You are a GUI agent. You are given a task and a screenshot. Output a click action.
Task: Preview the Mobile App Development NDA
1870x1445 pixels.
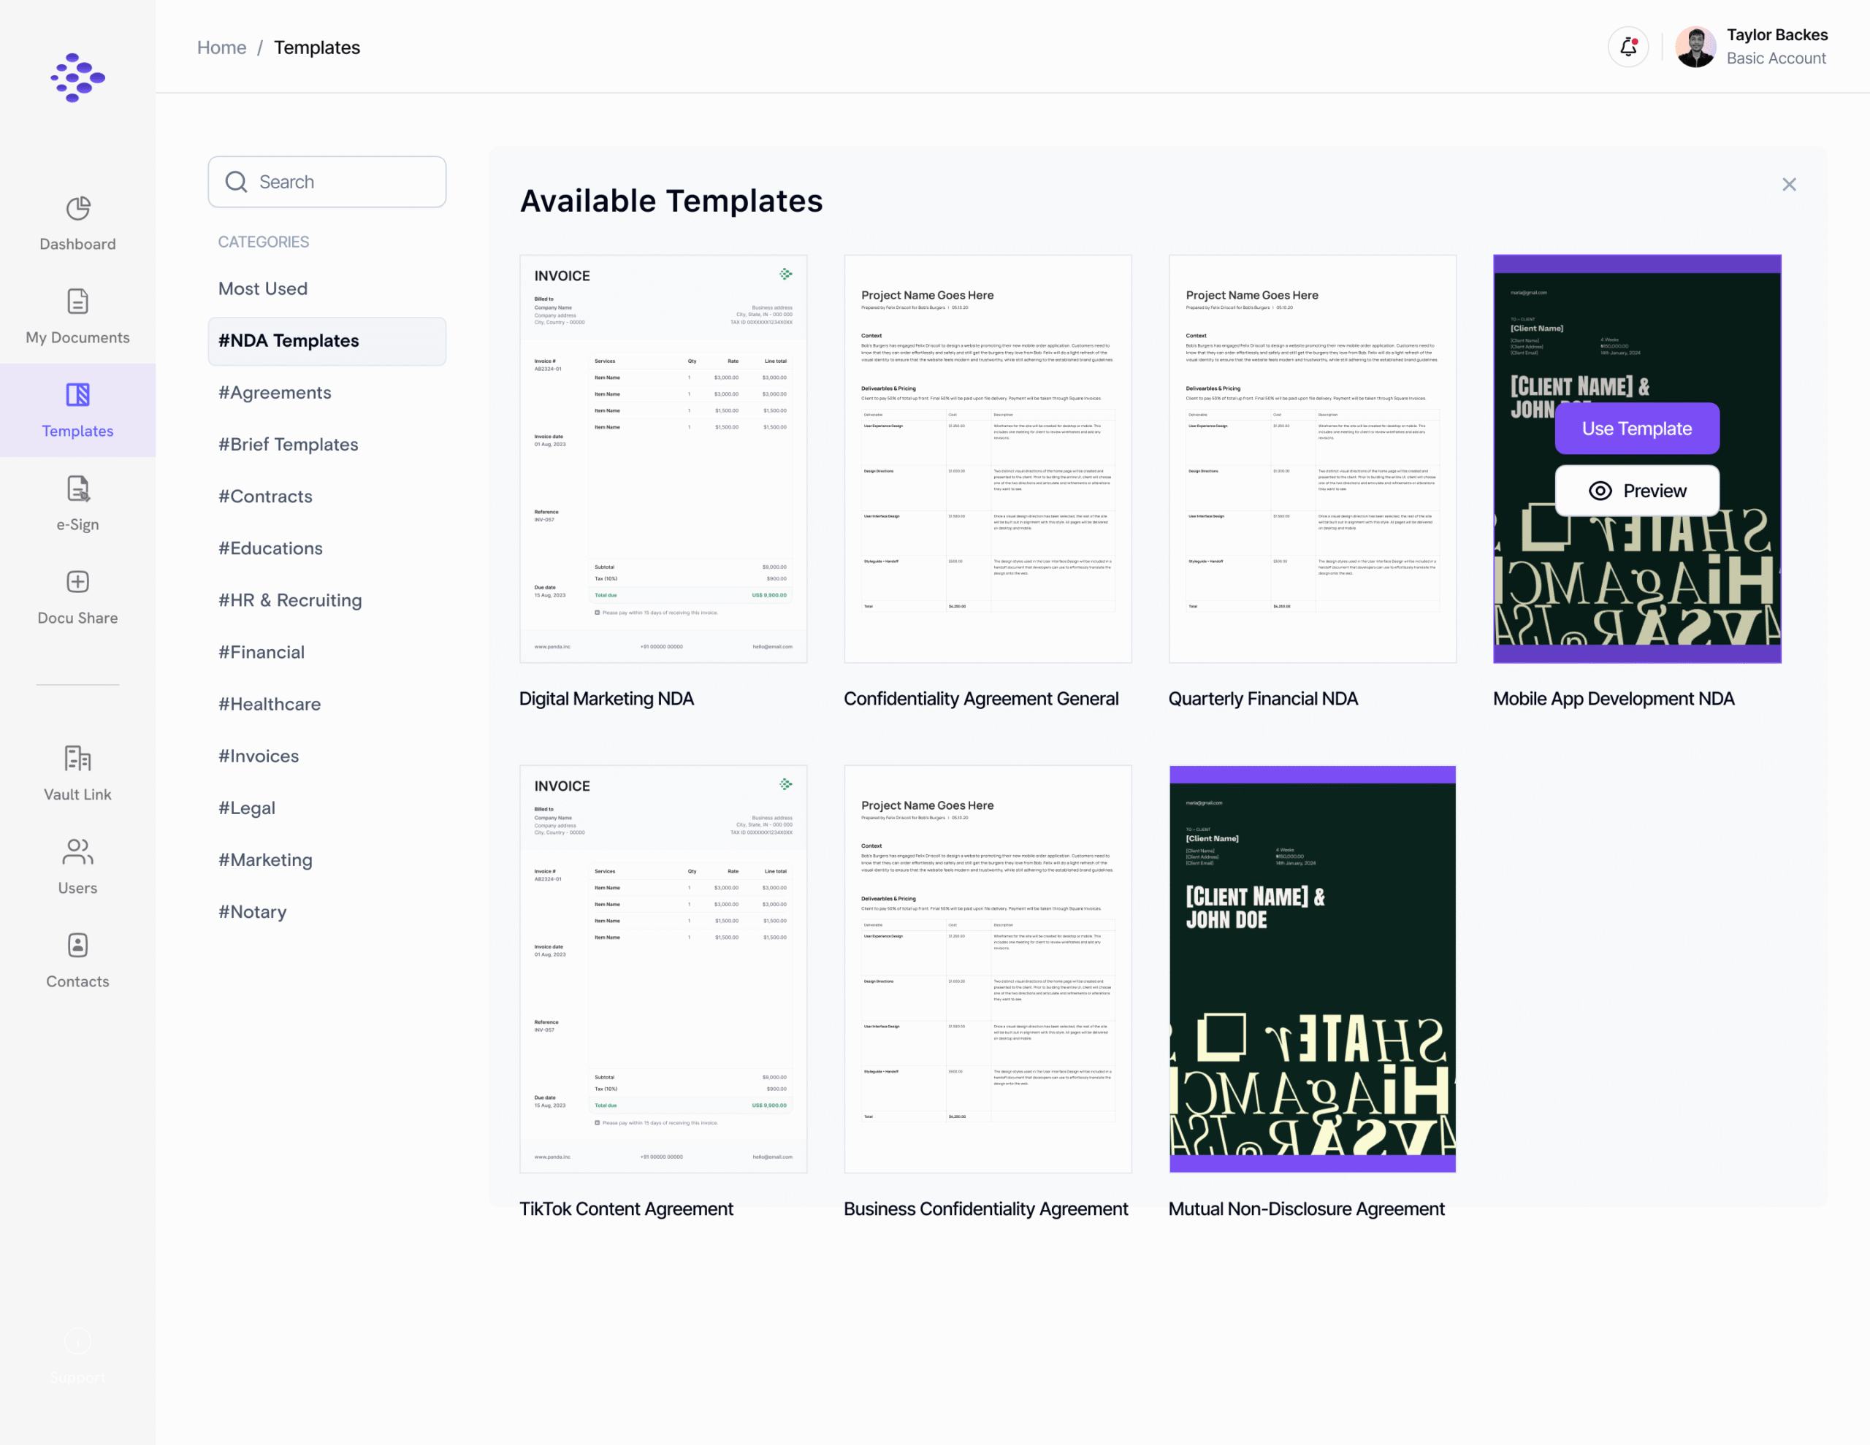click(x=1636, y=491)
